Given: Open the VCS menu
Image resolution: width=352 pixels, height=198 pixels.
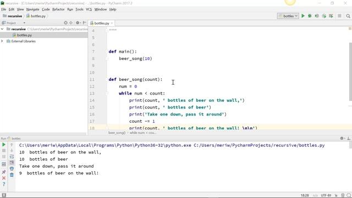Looking at the screenshot, I should coord(89,9).
